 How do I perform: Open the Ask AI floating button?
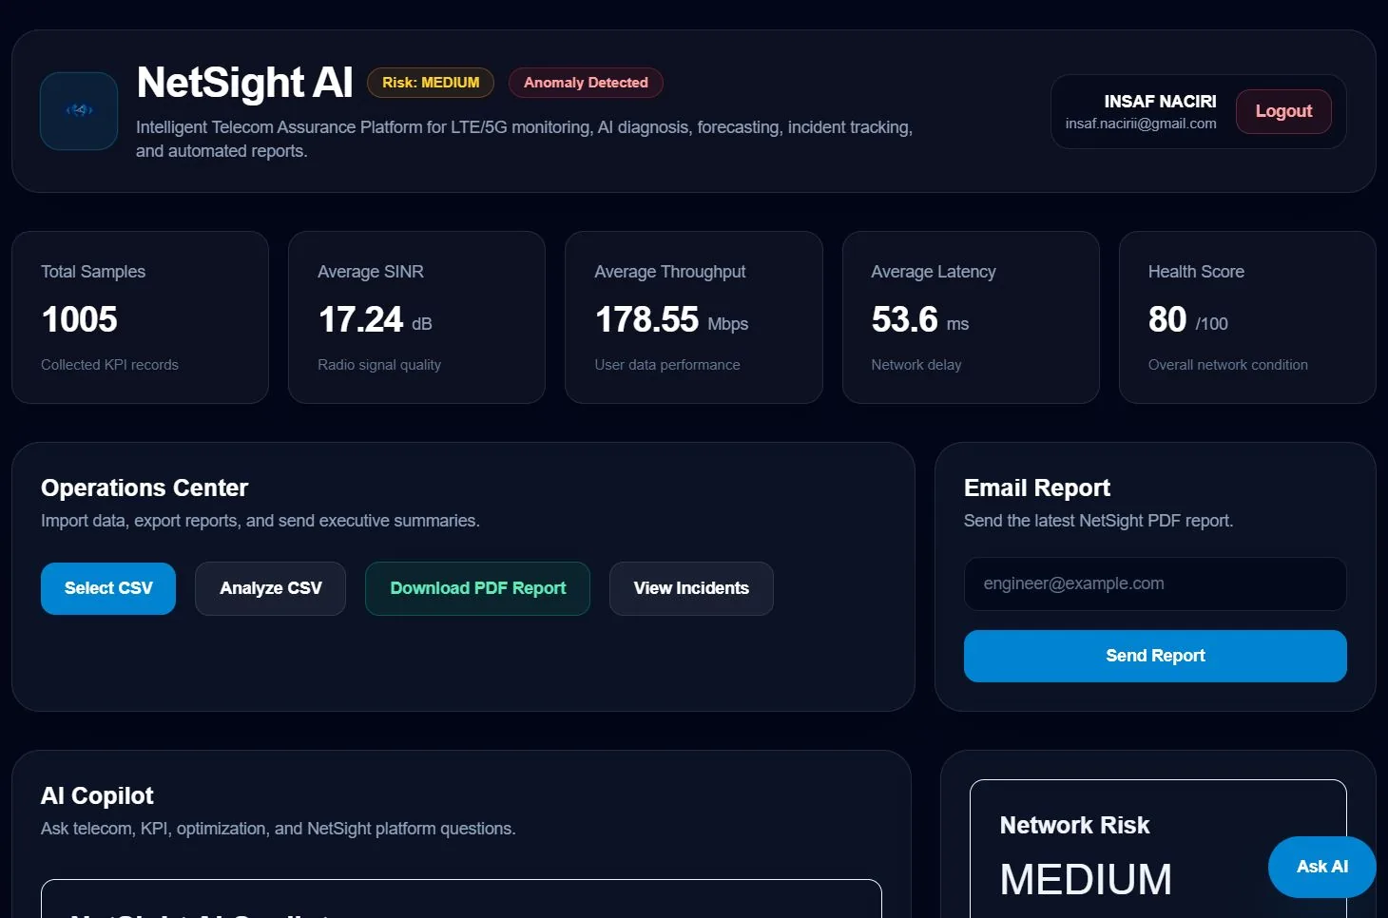click(1321, 867)
